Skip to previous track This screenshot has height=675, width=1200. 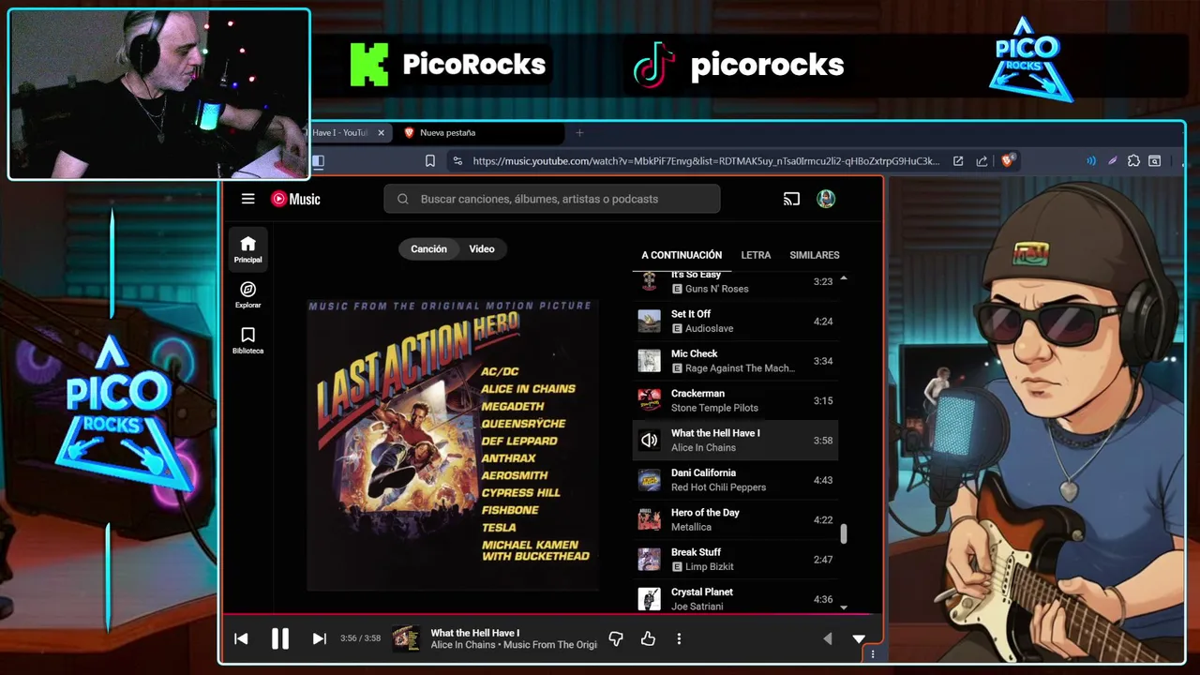click(x=241, y=638)
